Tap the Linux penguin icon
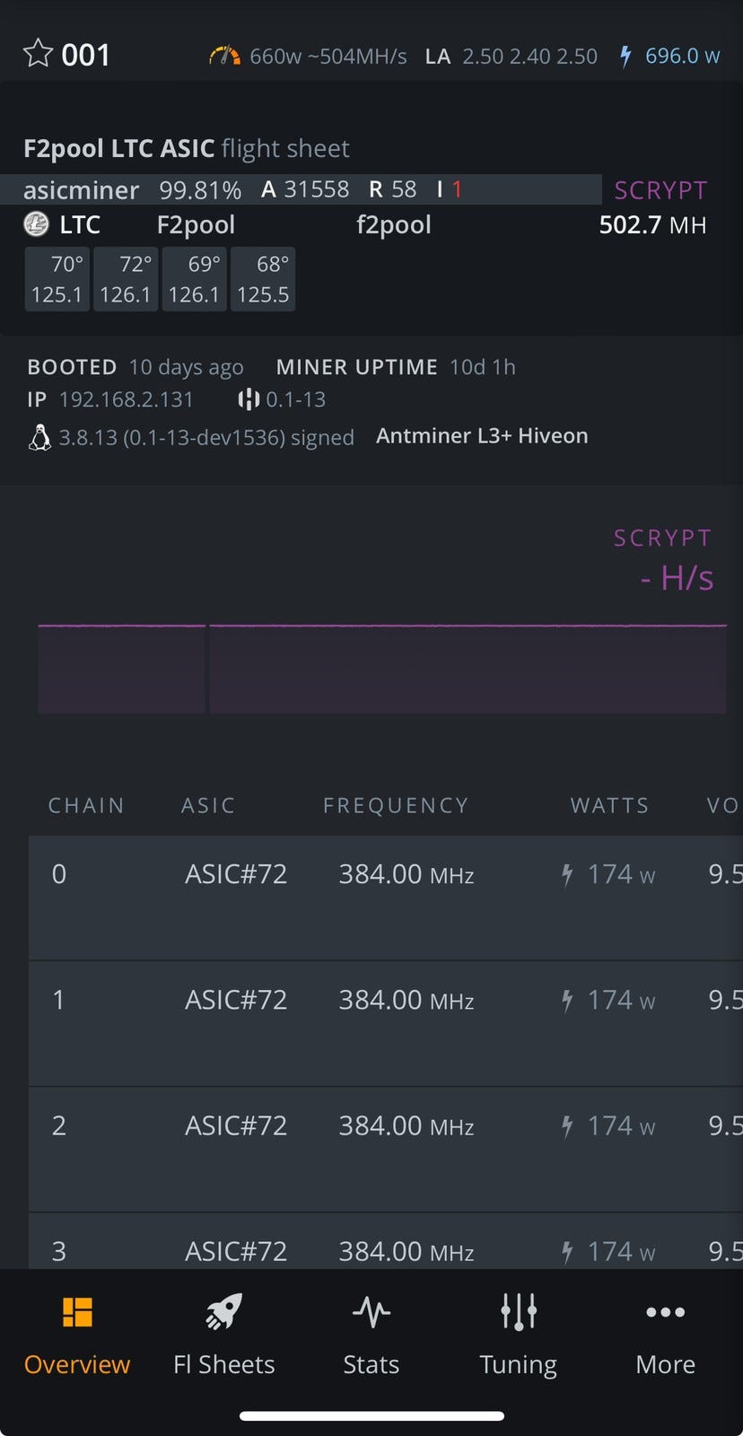Image resolution: width=743 pixels, height=1436 pixels. click(x=39, y=437)
